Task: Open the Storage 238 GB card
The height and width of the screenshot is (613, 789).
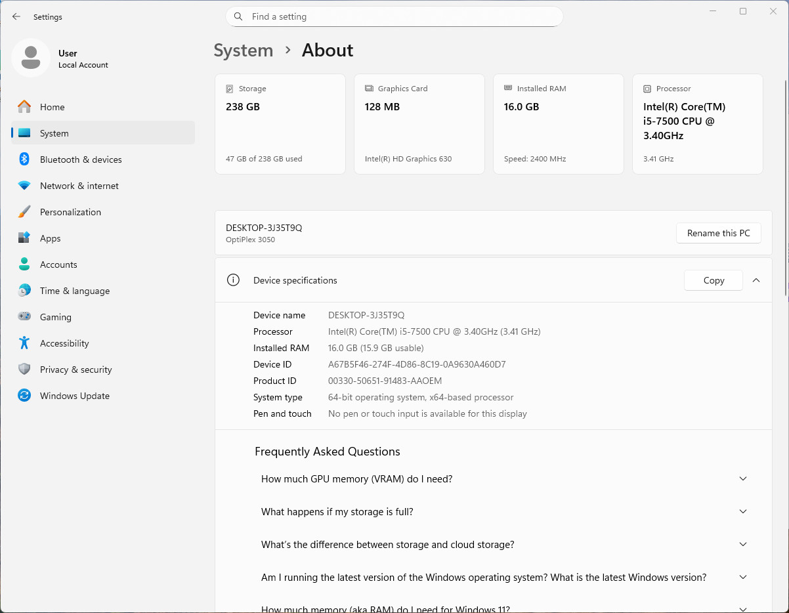Action: click(280, 124)
